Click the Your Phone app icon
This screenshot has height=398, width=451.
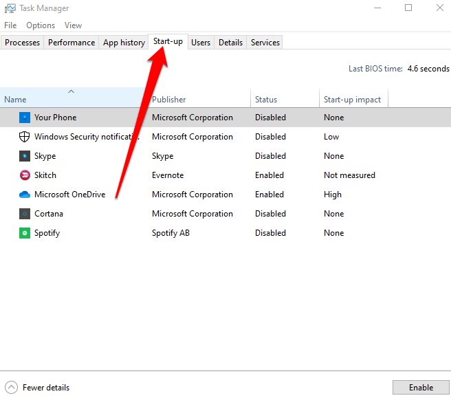pos(25,118)
